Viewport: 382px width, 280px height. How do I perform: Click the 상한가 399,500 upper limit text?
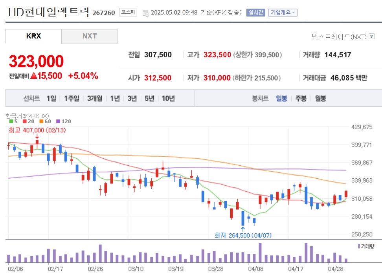[257, 55]
